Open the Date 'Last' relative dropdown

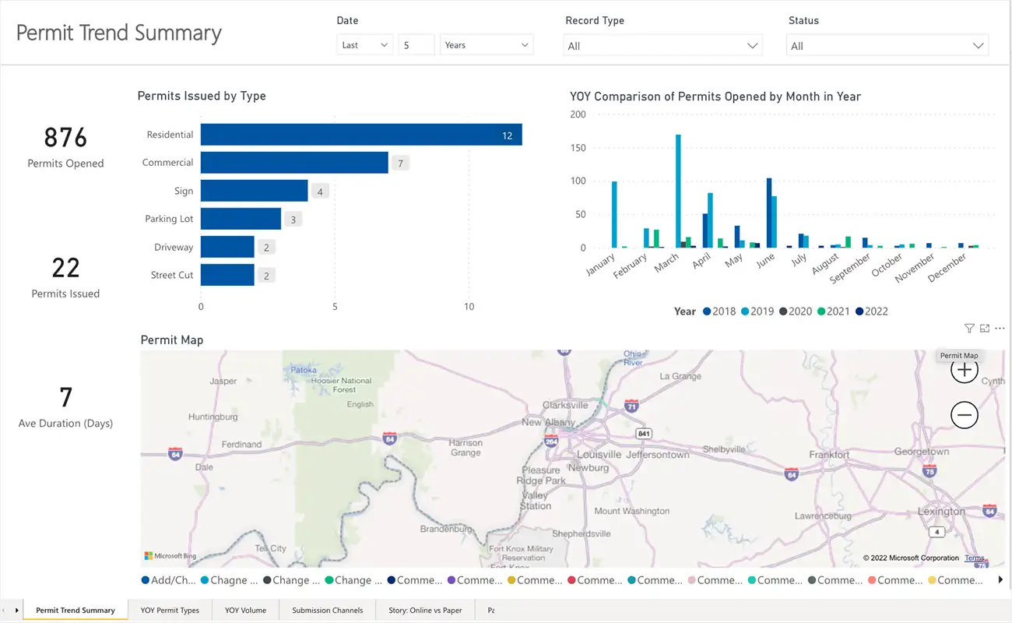tap(364, 45)
